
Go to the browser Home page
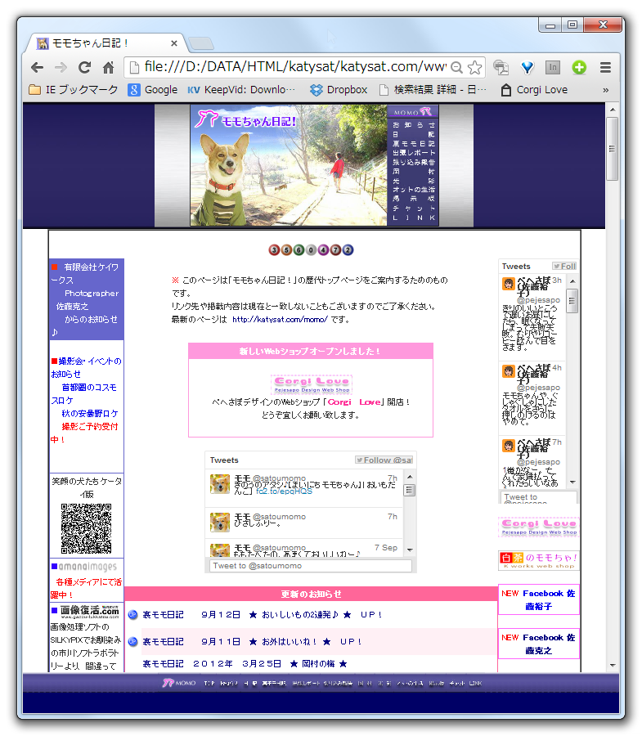[109, 68]
